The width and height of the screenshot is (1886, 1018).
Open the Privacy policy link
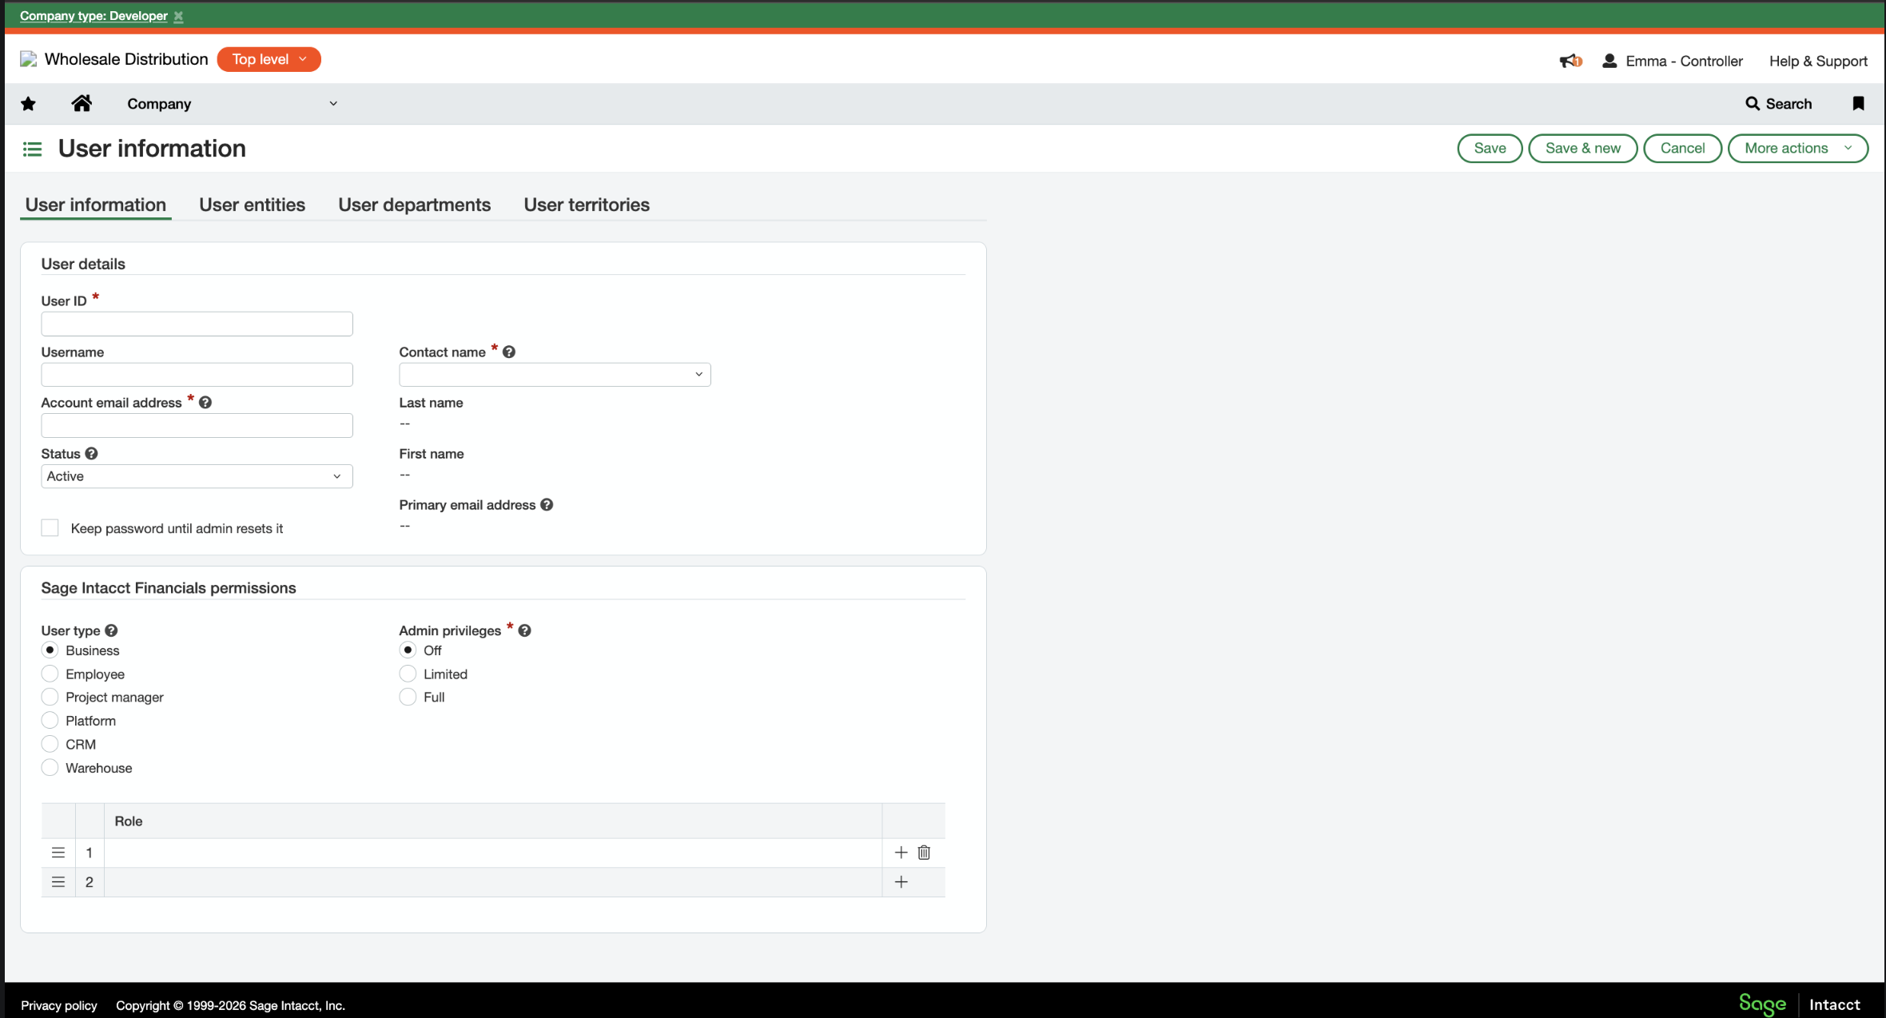(x=58, y=1005)
